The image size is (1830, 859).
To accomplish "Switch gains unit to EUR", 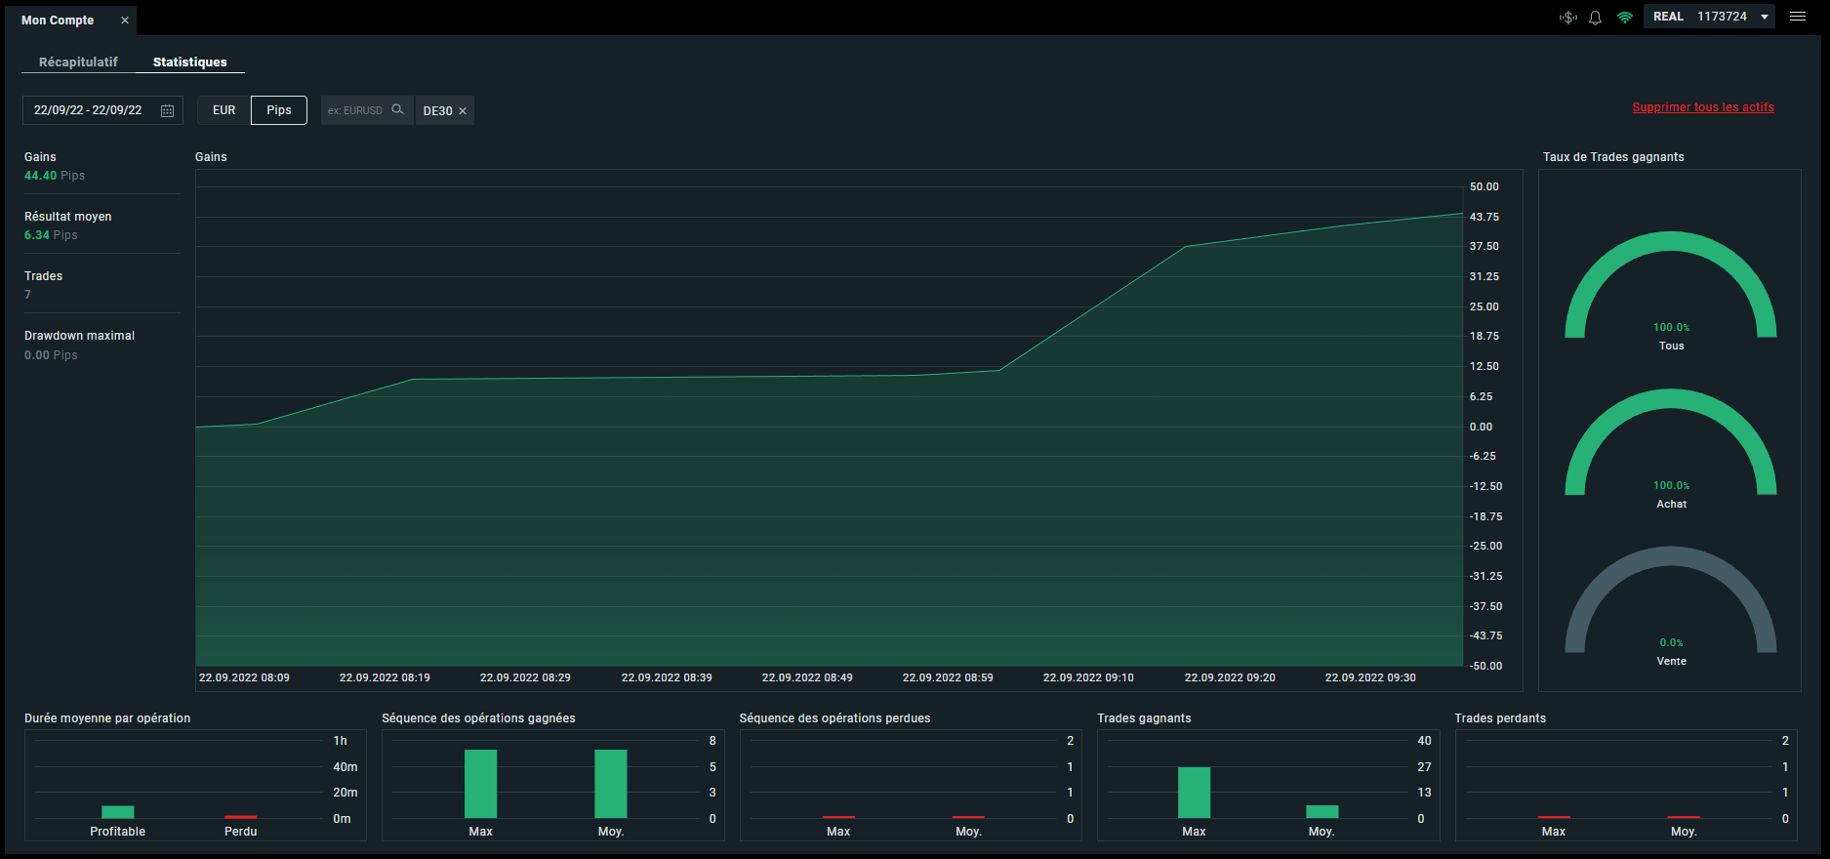I will pos(224,110).
